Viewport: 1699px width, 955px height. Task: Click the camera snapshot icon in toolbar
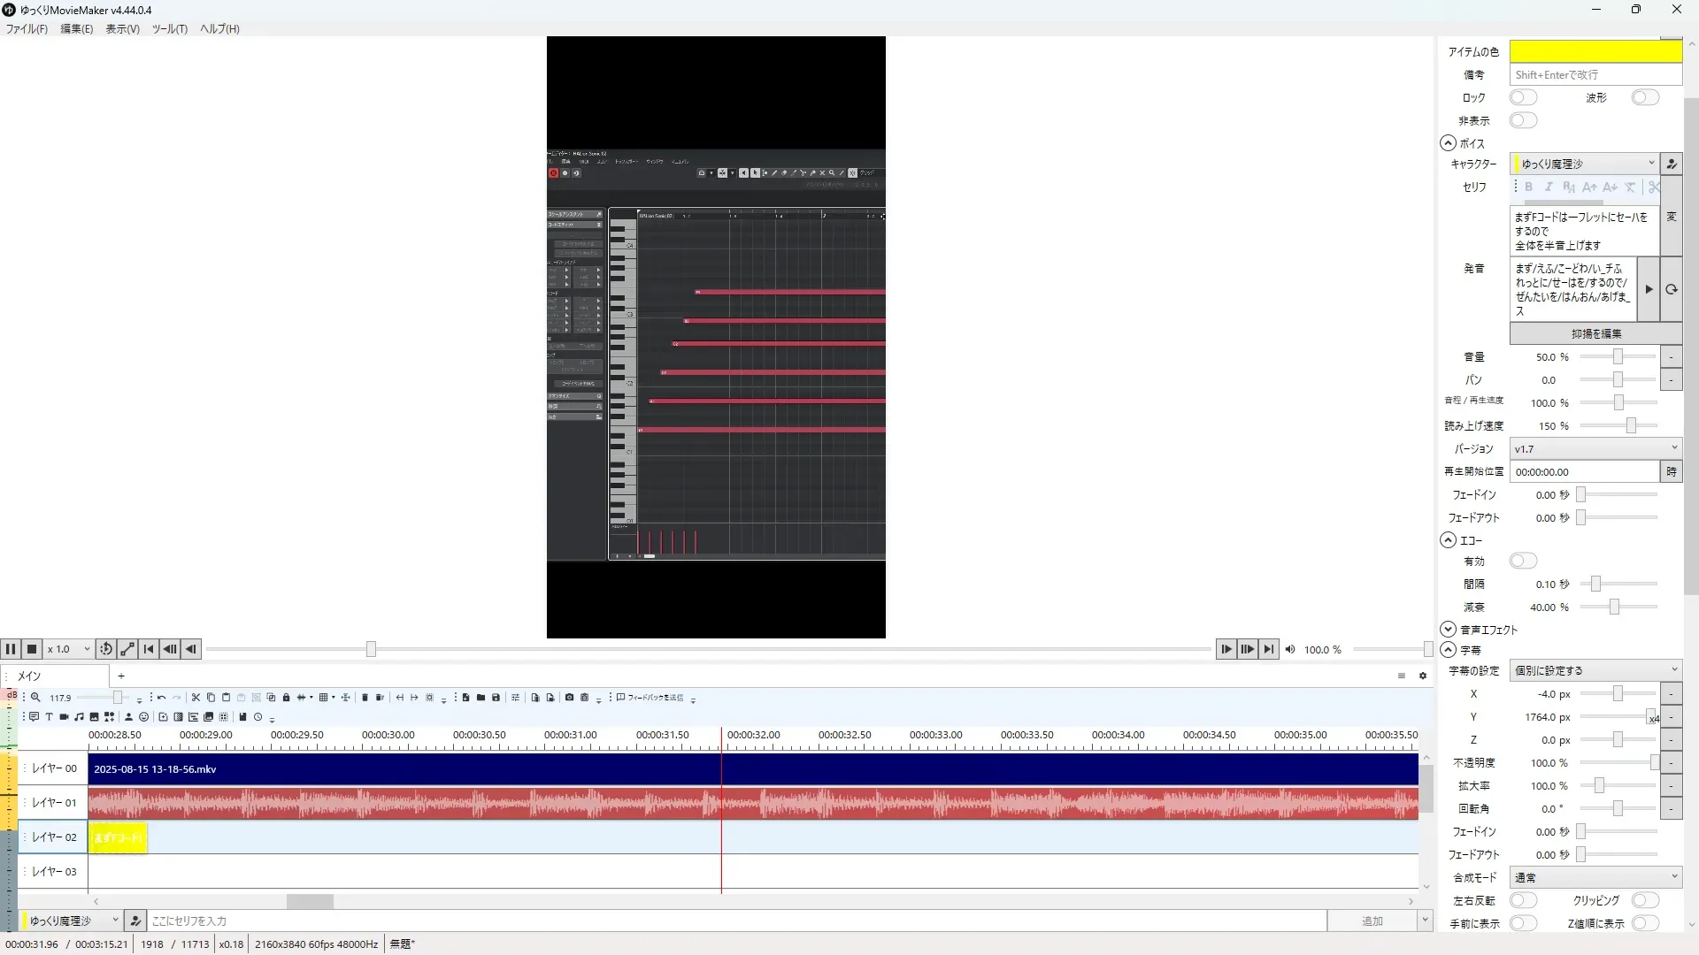[x=569, y=698]
